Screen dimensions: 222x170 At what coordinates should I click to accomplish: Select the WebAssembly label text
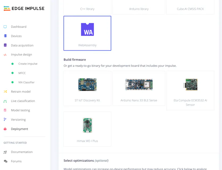coord(87,45)
